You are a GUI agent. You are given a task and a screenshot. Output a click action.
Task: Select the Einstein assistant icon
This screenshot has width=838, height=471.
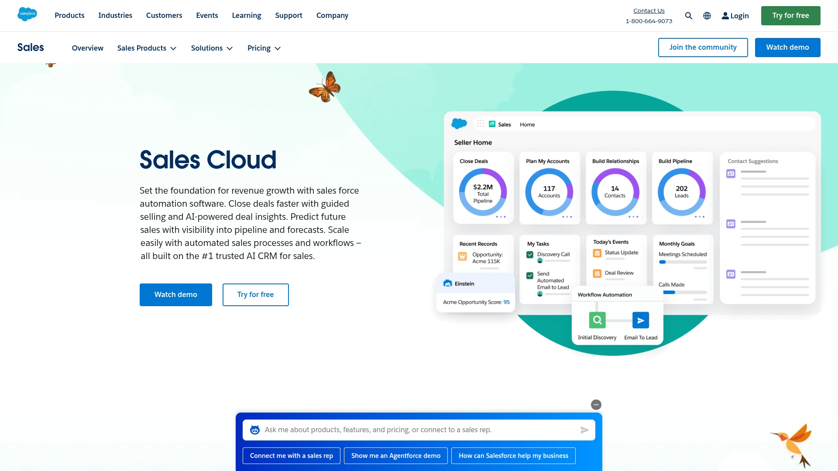coord(448,283)
